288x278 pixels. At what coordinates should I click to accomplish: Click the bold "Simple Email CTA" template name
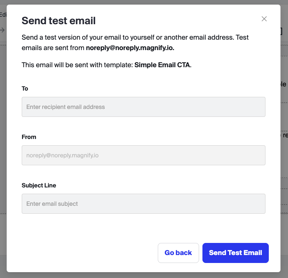pos(162,66)
